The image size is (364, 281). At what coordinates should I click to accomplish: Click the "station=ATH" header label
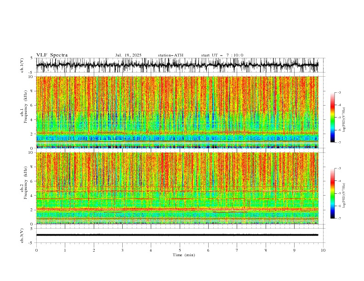(x=171, y=55)
